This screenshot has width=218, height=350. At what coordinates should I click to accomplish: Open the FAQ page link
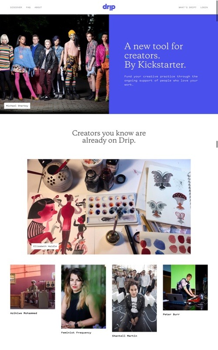28,7
